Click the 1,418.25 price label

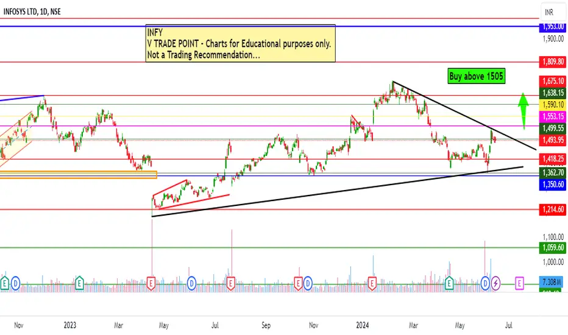pyautogui.click(x=553, y=158)
